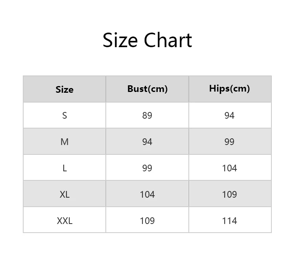
Task: Select the bust value 89 for size S
Action: pos(147,116)
